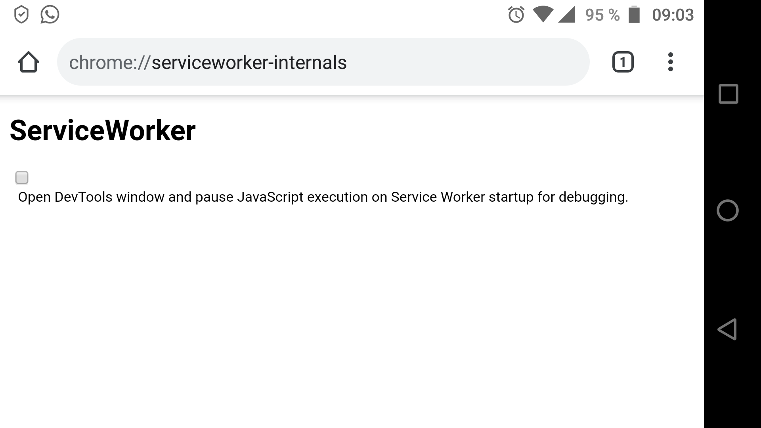Click the chrome://serviceworker-internals address bar
This screenshot has width=761, height=428.
tap(323, 62)
